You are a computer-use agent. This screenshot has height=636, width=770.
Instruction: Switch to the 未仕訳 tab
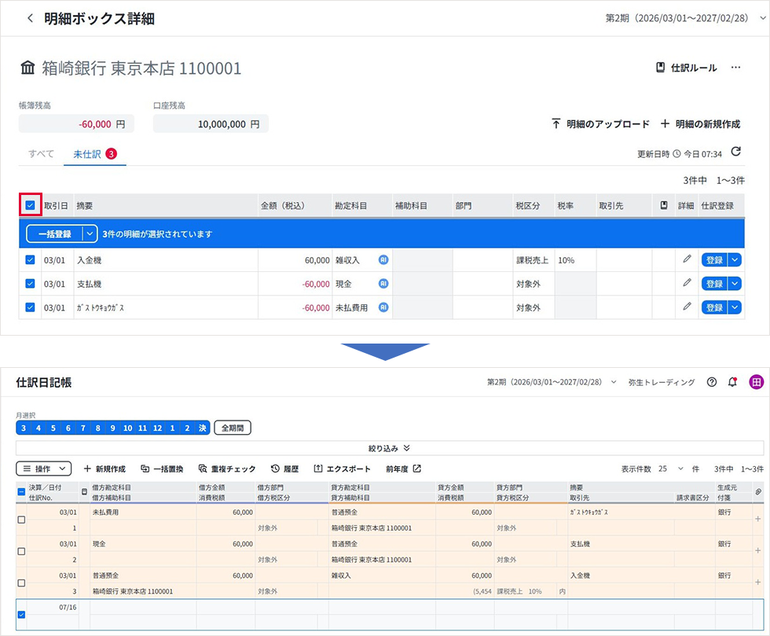coord(94,154)
